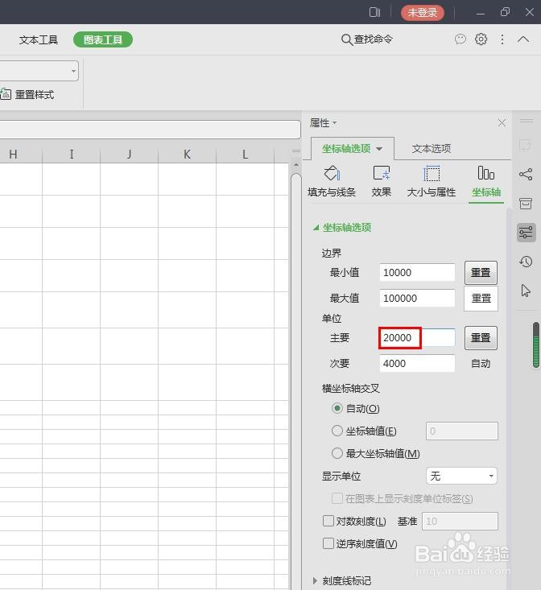Open the Size and Properties (大小与属性) icon tab
Screen dimensions: 541x590
[432, 181]
